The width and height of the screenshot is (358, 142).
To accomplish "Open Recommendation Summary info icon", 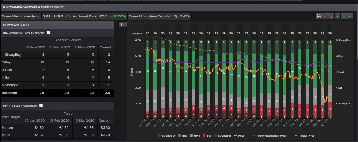I will pos(48,33).
